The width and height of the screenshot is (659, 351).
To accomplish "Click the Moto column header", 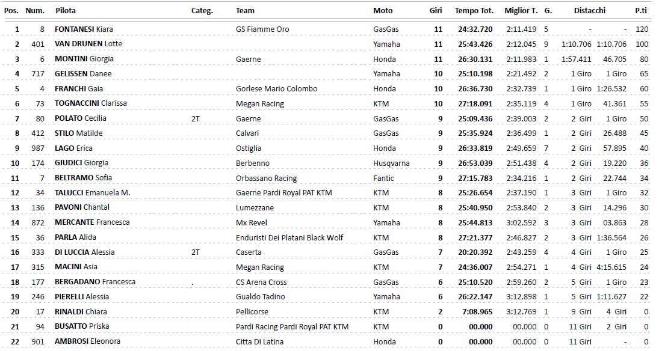I will pos(383,10).
